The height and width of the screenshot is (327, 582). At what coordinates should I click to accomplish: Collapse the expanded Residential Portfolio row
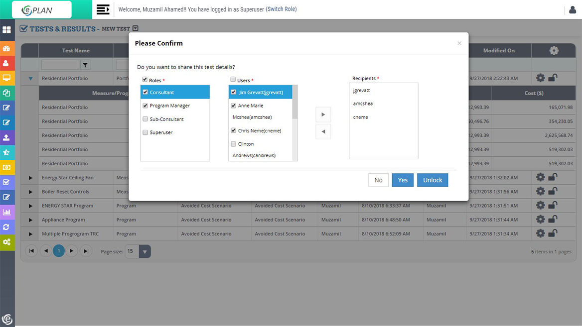tap(29, 78)
